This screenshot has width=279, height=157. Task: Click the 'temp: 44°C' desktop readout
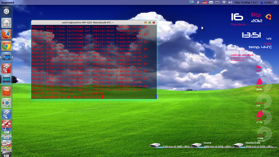[260, 47]
